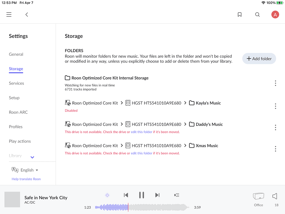Click the red profile avatar
Viewport: 285px width, 214px height.
(x=275, y=14)
